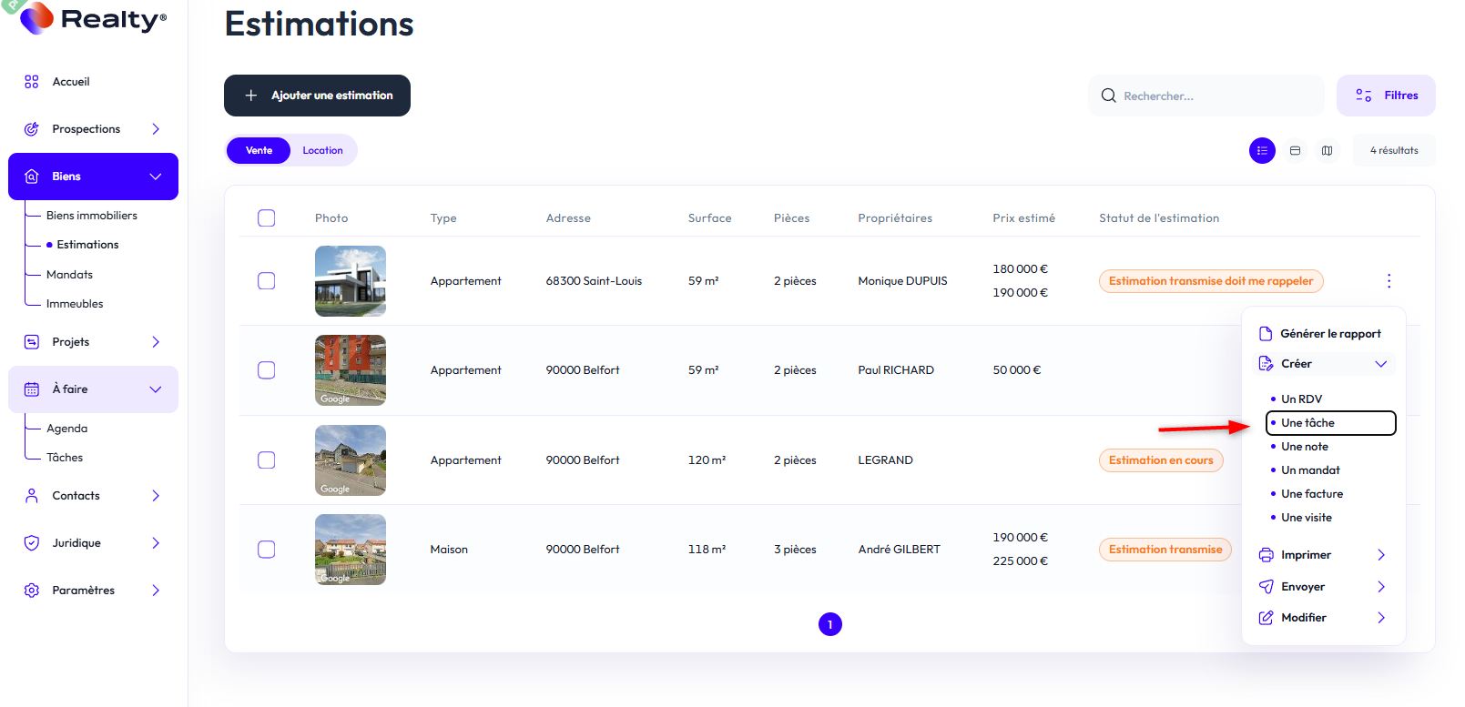Switch to the Location tab
Viewport: 1465px width, 707px height.
[x=322, y=151]
